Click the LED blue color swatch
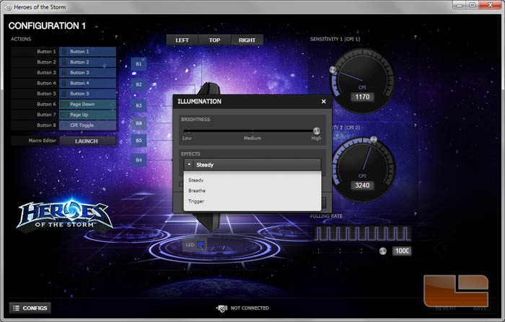The height and width of the screenshot is (322, 505). pos(201,245)
